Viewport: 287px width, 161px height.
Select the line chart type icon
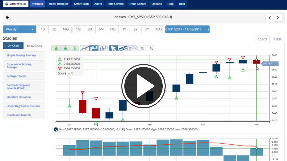pyautogui.click(x=85, y=48)
